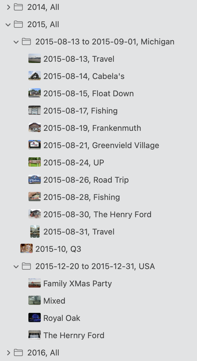
Task: Click the Greenfield Village album thumbnail
Action: [x=35, y=145]
